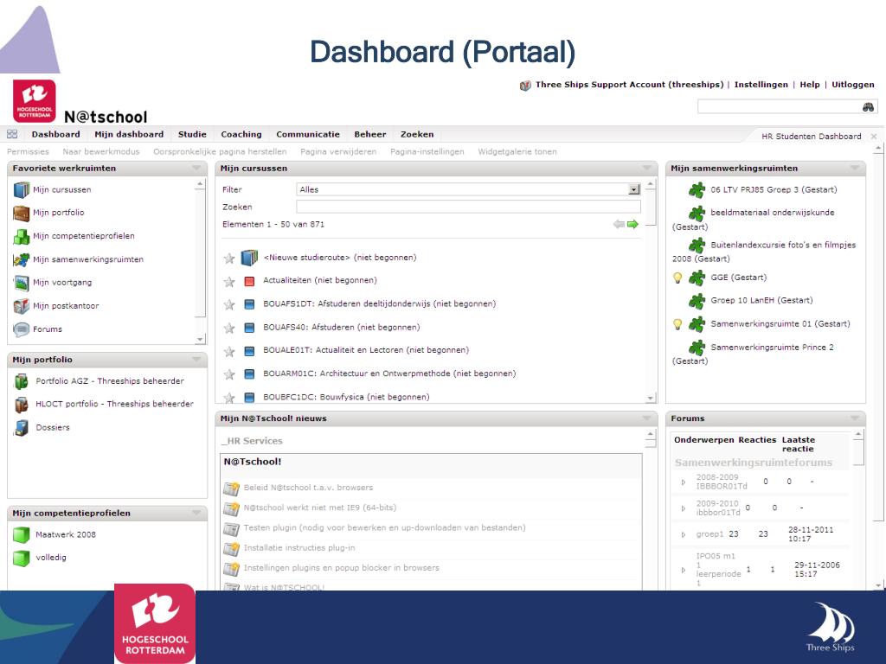Image resolution: width=886 pixels, height=664 pixels.
Task: Click the Beleid N@tschool news item icon
Action: click(231, 488)
